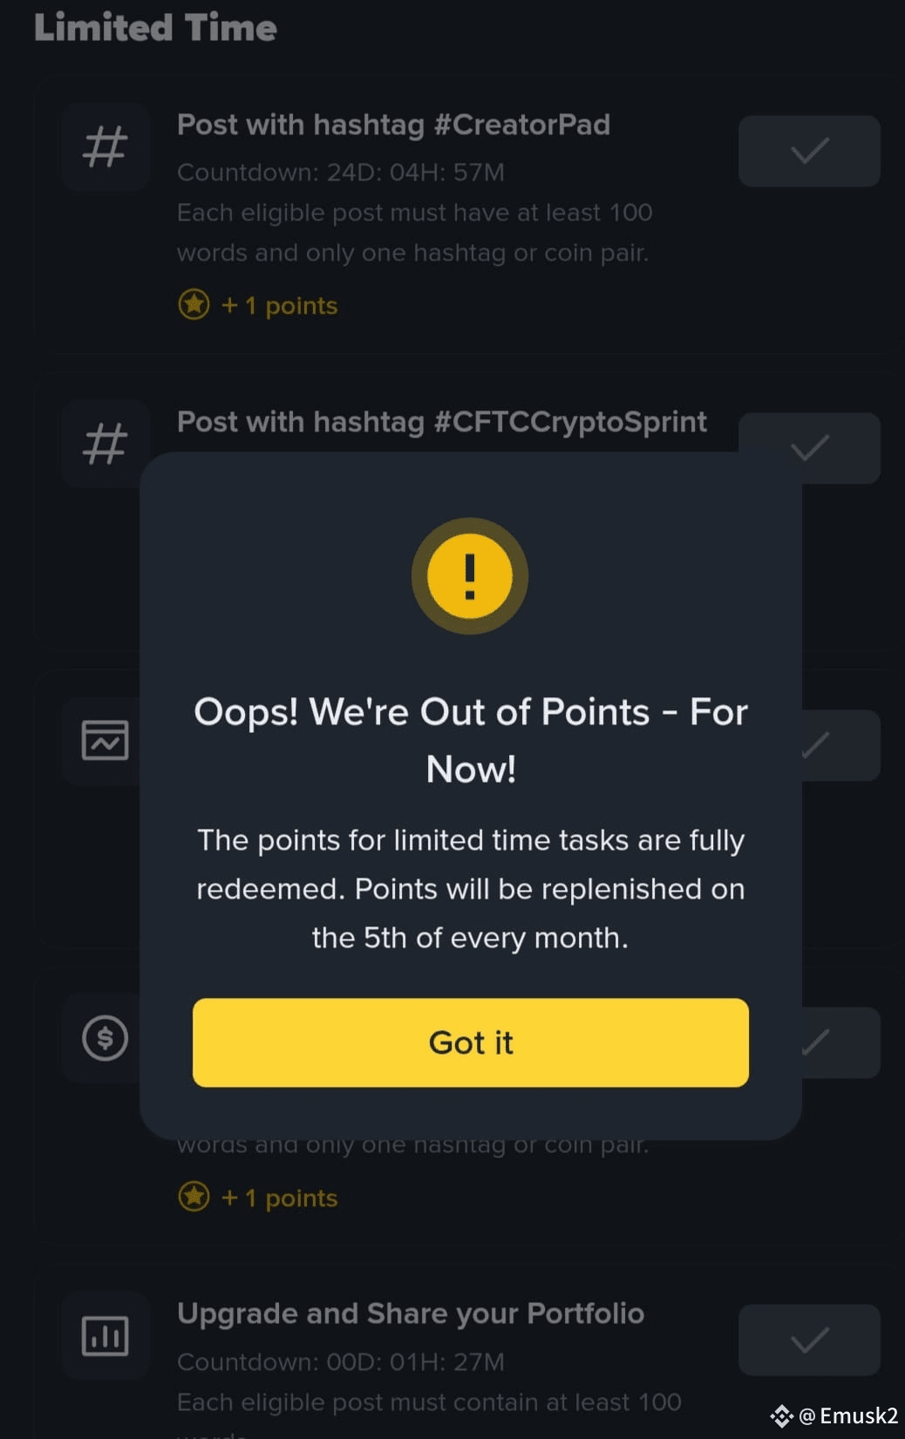Click the Binance logo watermark
This screenshot has width=905, height=1439.
pyautogui.click(x=781, y=1416)
